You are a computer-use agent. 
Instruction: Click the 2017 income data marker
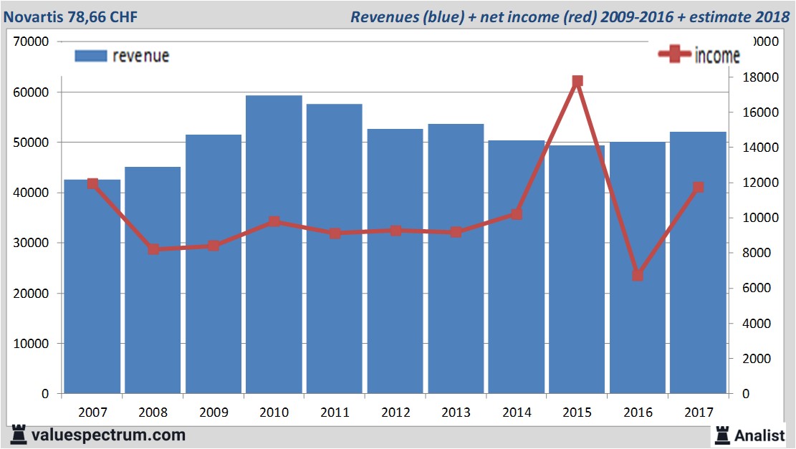point(699,187)
